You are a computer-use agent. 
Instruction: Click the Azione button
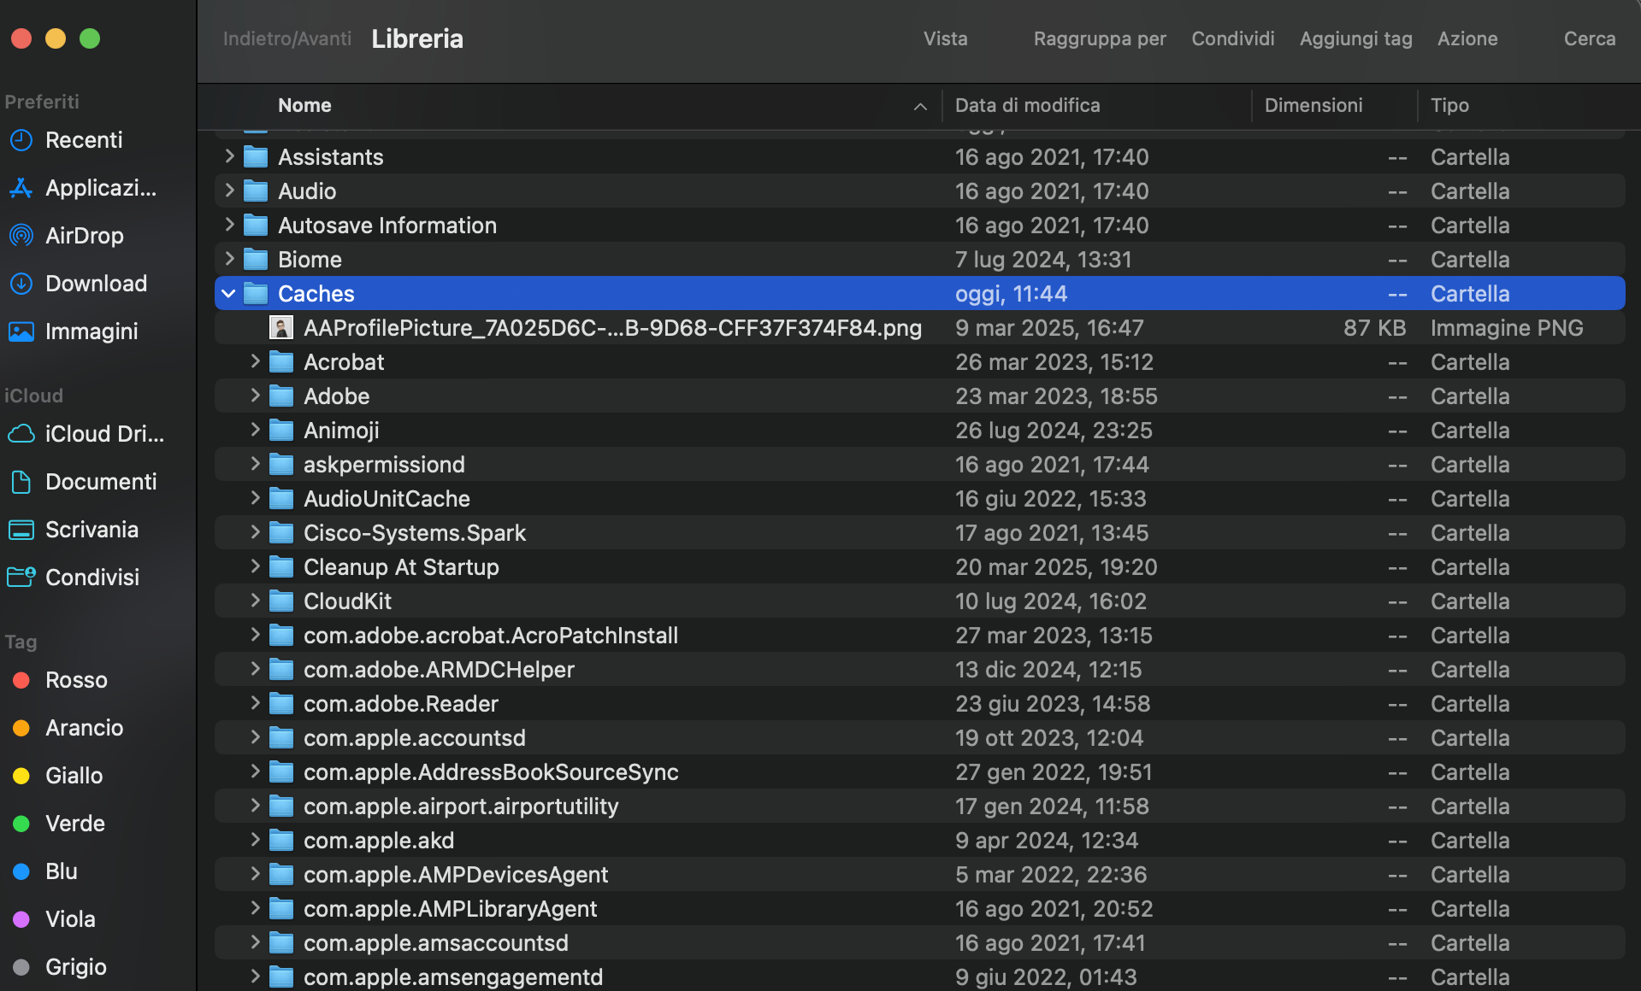click(x=1467, y=38)
